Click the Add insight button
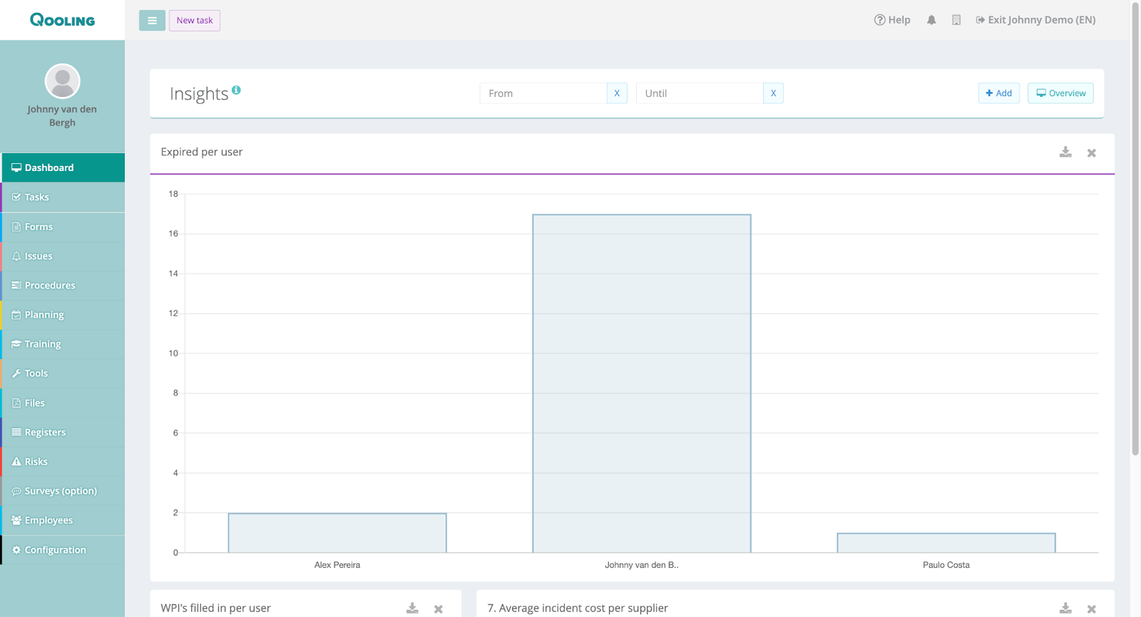1141x617 pixels. pyautogui.click(x=999, y=93)
